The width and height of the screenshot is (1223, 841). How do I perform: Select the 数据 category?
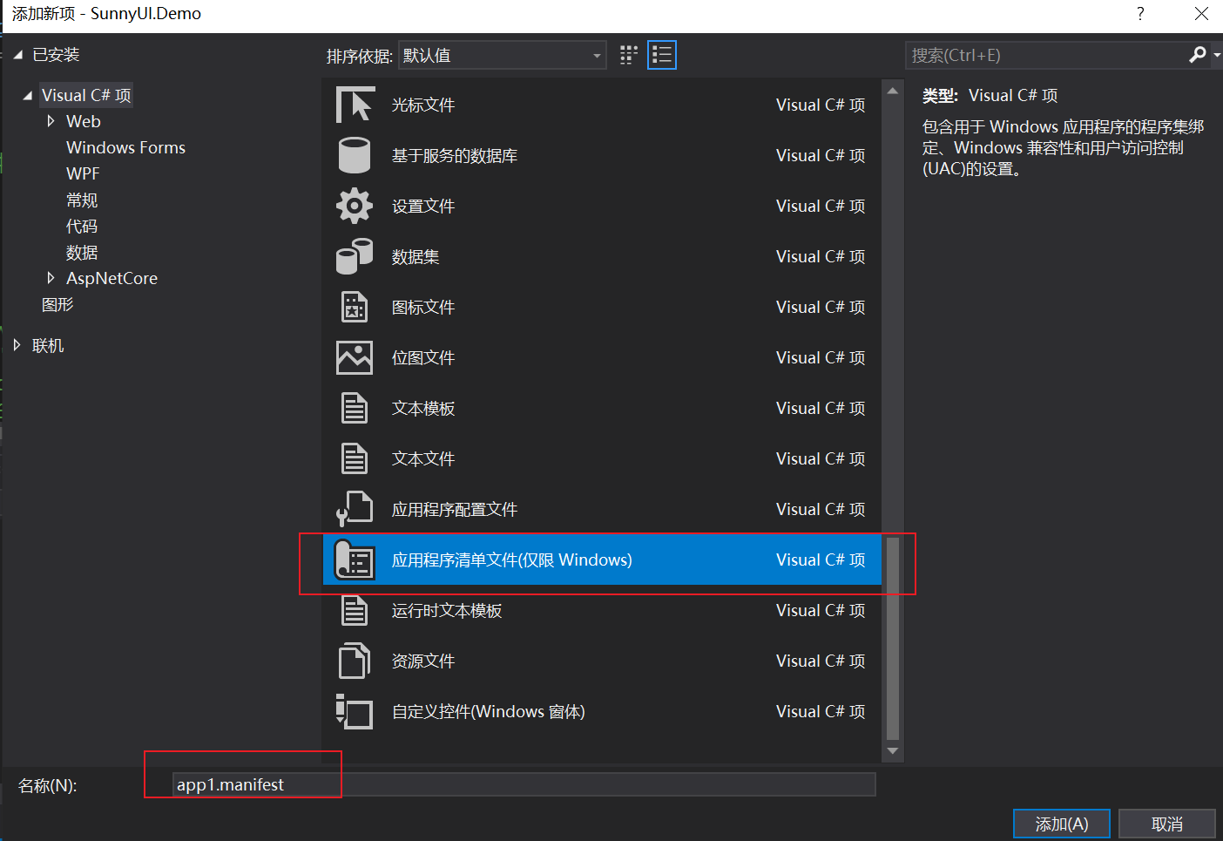82,252
